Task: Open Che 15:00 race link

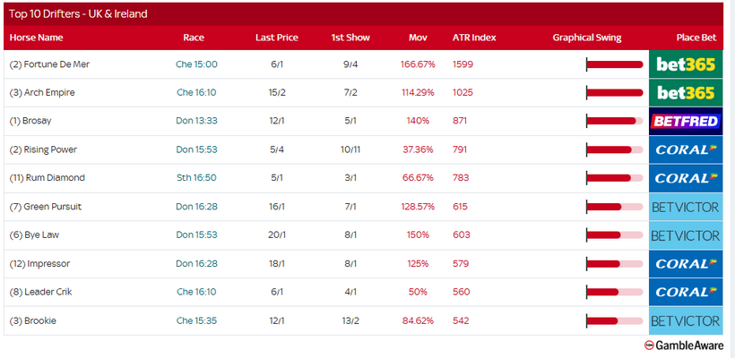Action: (x=196, y=64)
